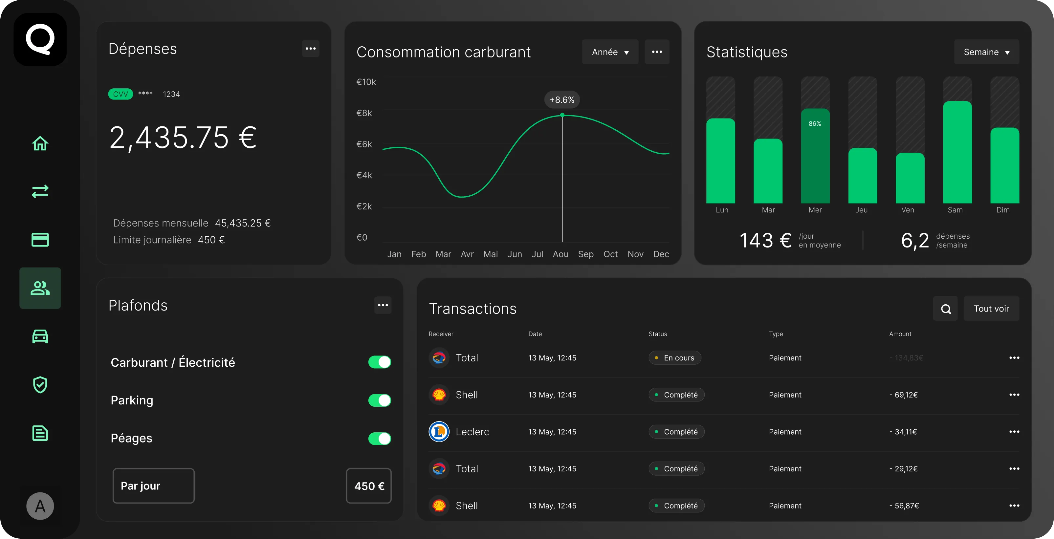This screenshot has width=1054, height=539.
Task: Click the shield checkmark sidebar icon
Action: 40,385
